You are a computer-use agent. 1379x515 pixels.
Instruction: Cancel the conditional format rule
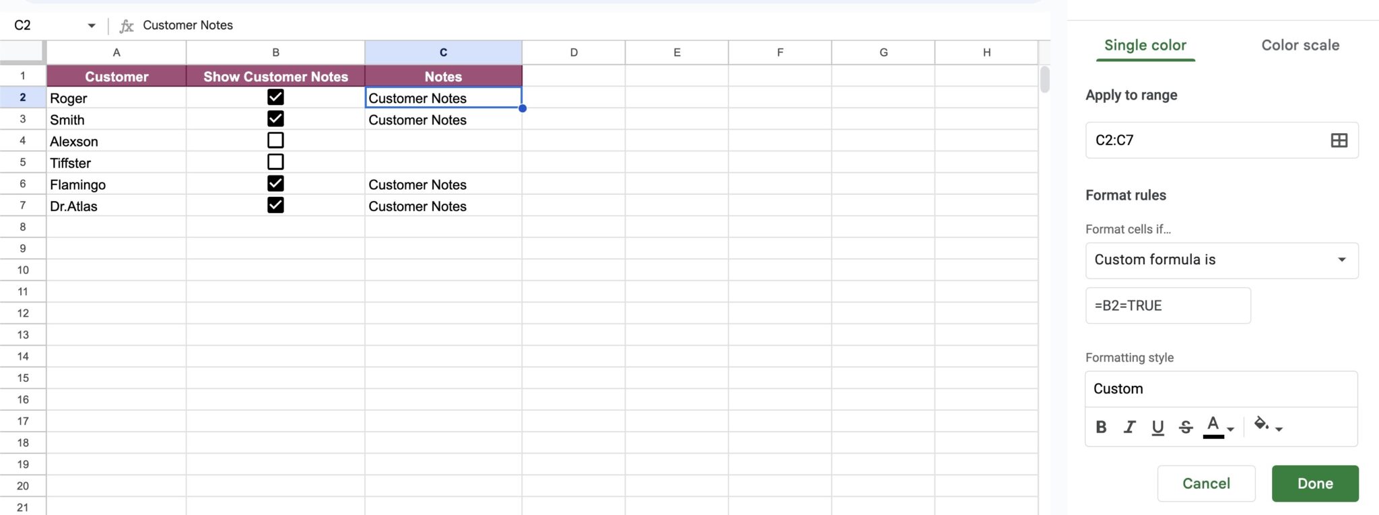coord(1206,483)
